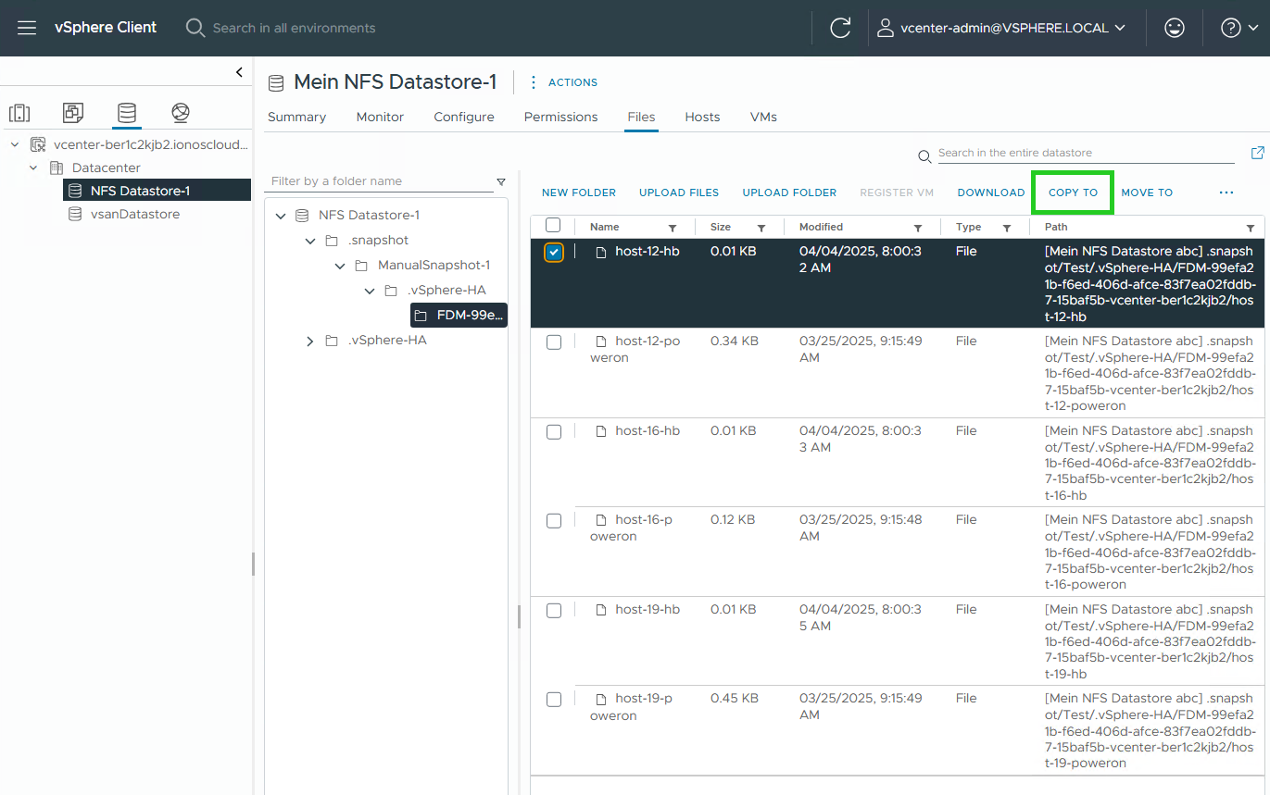
Task: Click COPY TO button
Action: click(1073, 193)
